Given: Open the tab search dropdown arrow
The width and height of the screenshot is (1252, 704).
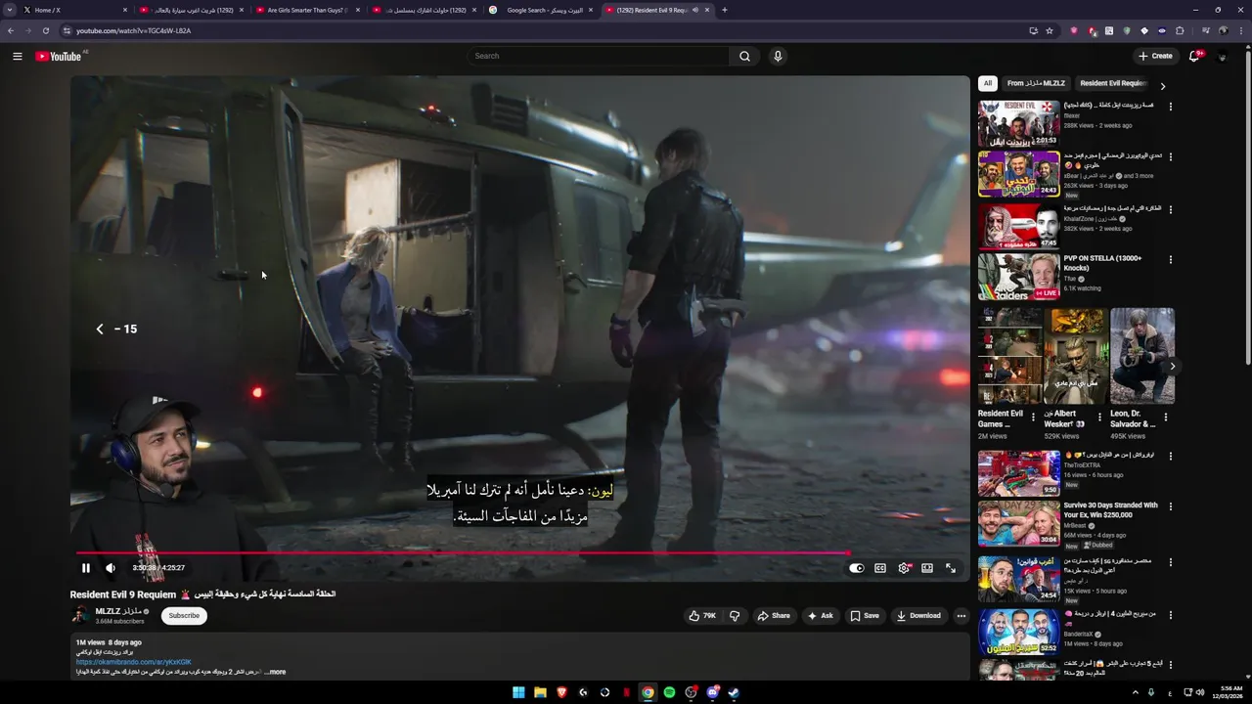Looking at the screenshot, I should pyautogui.click(x=9, y=10).
